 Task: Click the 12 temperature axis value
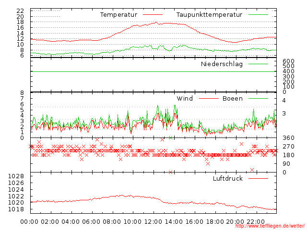point(20,39)
